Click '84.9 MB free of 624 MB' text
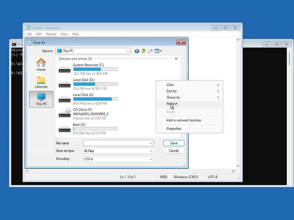Viewport: 294px width, 220px height. [90, 103]
